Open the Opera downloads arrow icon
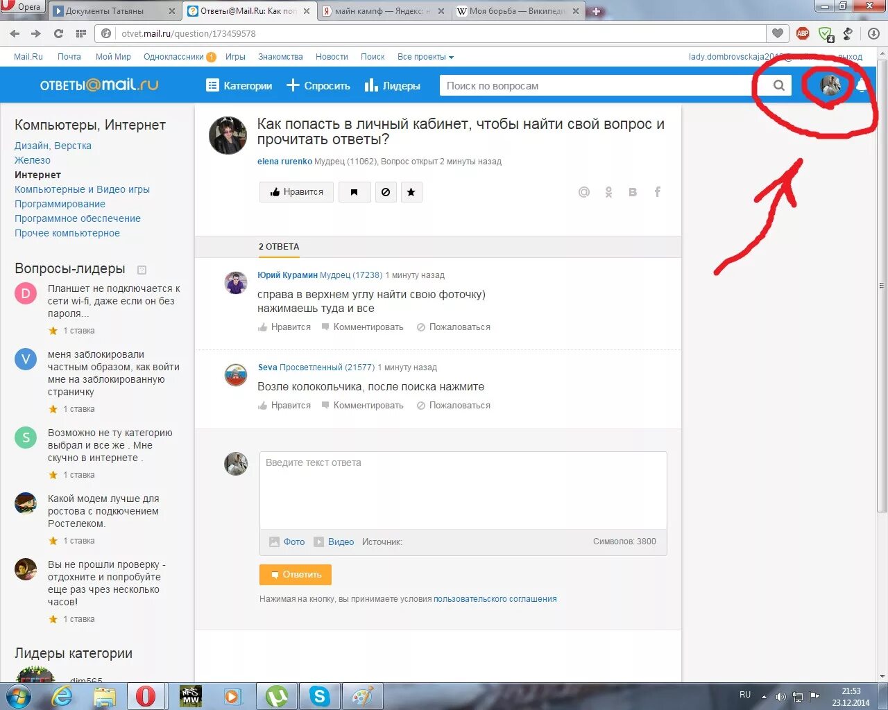Image resolution: width=888 pixels, height=710 pixels. pos(873,33)
